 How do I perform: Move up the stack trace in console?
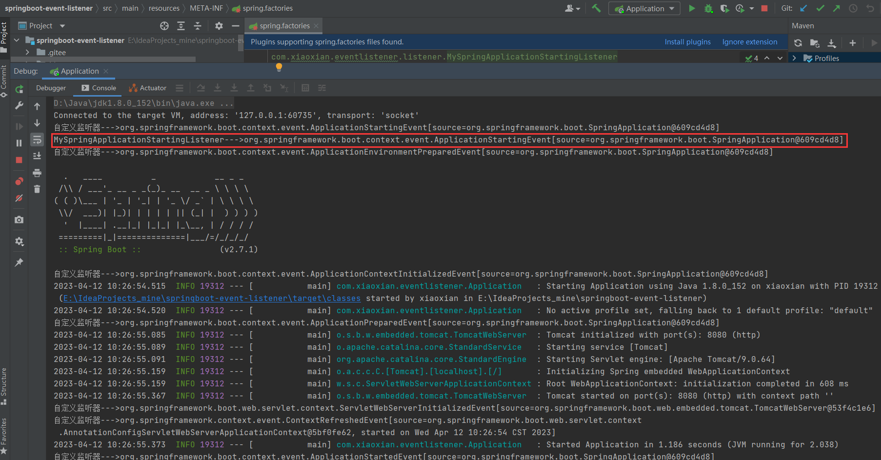[37, 106]
